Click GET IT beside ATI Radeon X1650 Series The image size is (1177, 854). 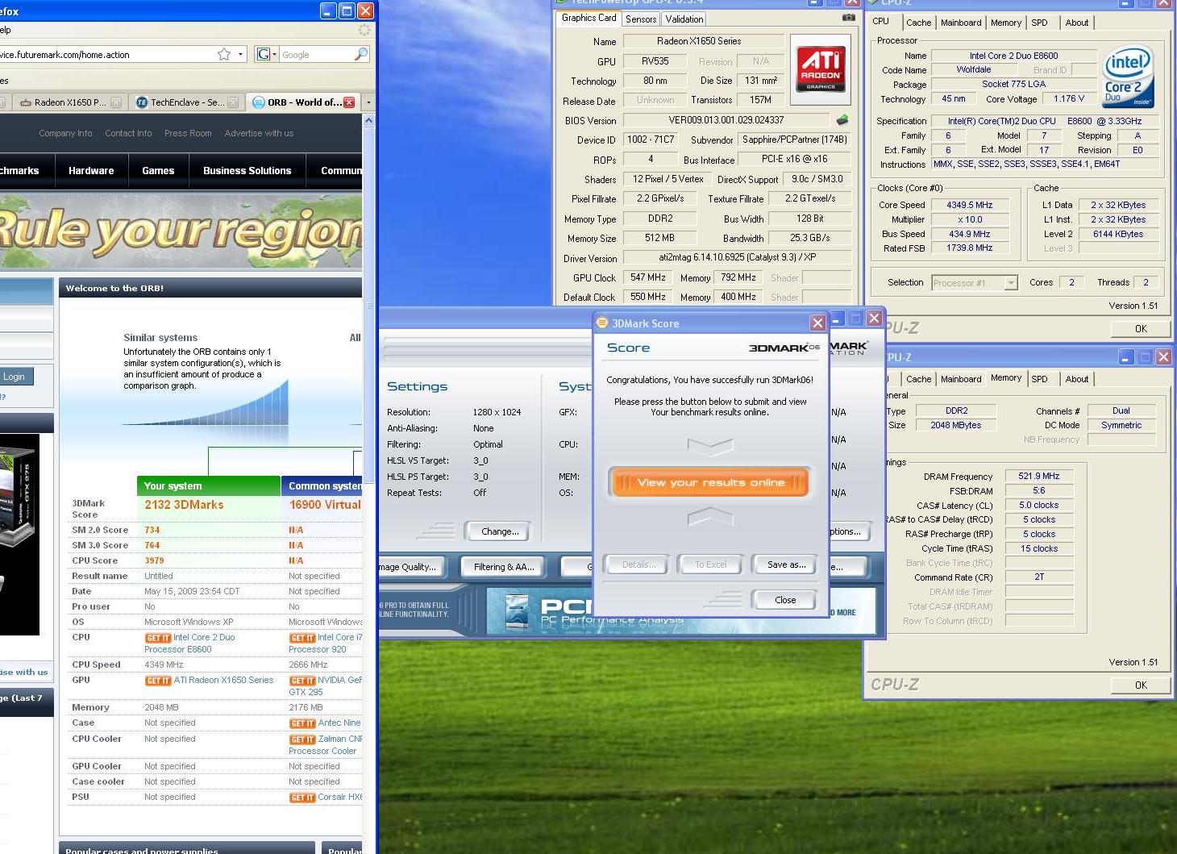pyautogui.click(x=157, y=681)
